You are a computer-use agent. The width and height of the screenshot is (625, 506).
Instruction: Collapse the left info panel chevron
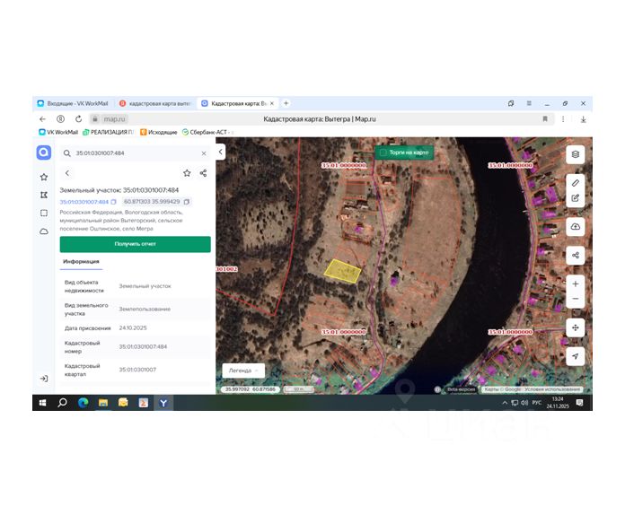220,152
